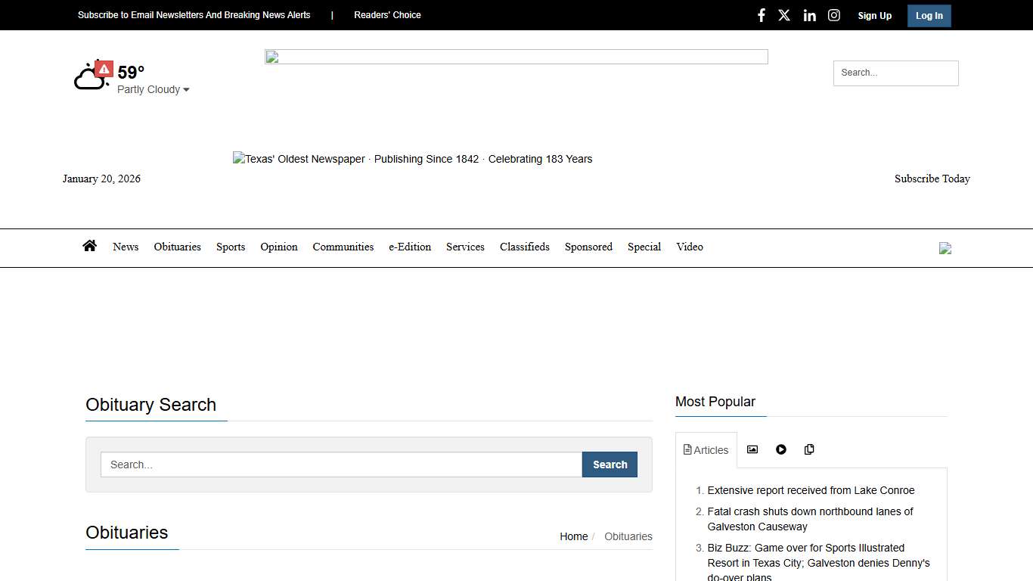Open the Extensive report from Lake Conroe article
The height and width of the screenshot is (581, 1033).
coord(811,490)
